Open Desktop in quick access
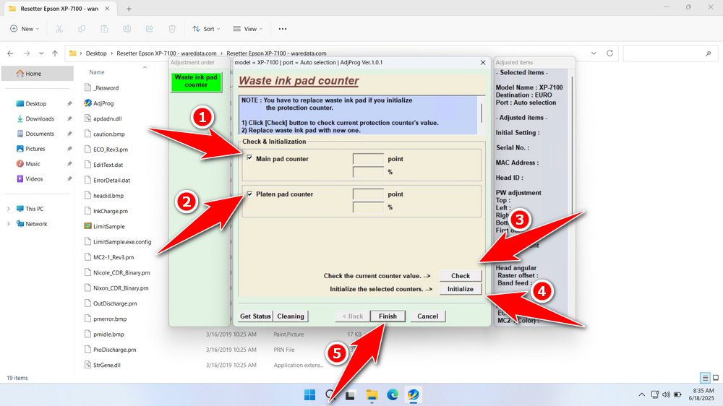This screenshot has width=723, height=406. [x=36, y=104]
